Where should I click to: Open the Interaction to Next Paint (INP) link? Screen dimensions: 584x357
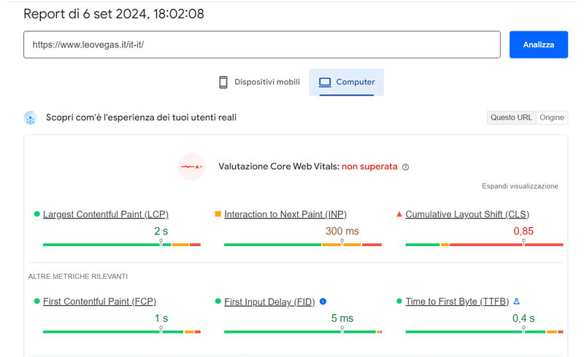(x=285, y=215)
